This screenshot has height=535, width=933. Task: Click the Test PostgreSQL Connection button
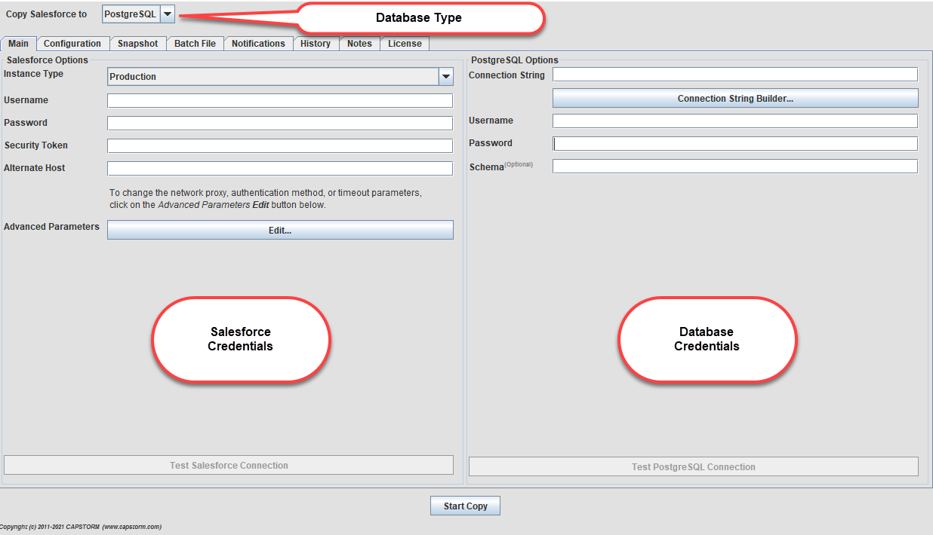pyautogui.click(x=694, y=466)
